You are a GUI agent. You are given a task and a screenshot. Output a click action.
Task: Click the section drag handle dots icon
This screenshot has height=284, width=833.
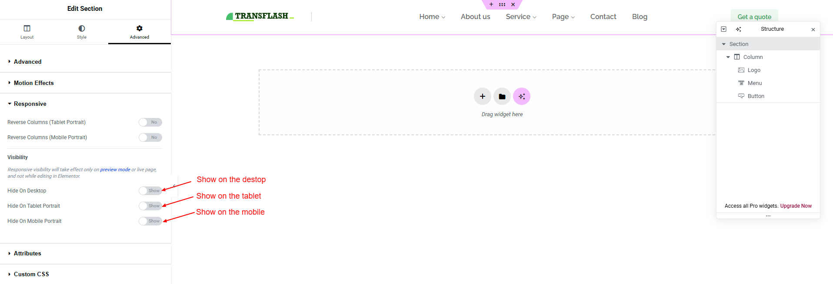[x=502, y=4]
